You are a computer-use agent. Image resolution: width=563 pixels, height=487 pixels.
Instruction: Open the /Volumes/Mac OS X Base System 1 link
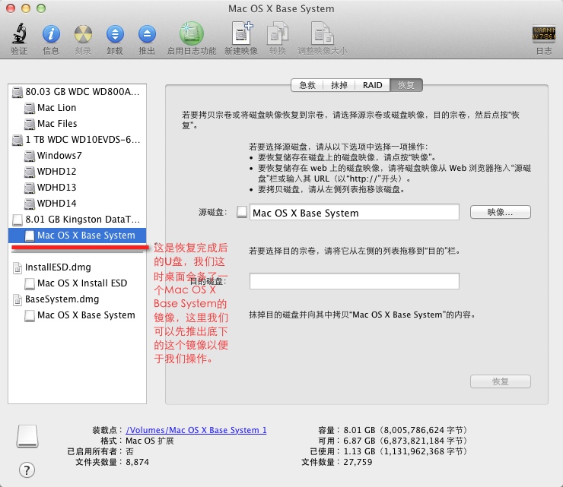[196, 430]
